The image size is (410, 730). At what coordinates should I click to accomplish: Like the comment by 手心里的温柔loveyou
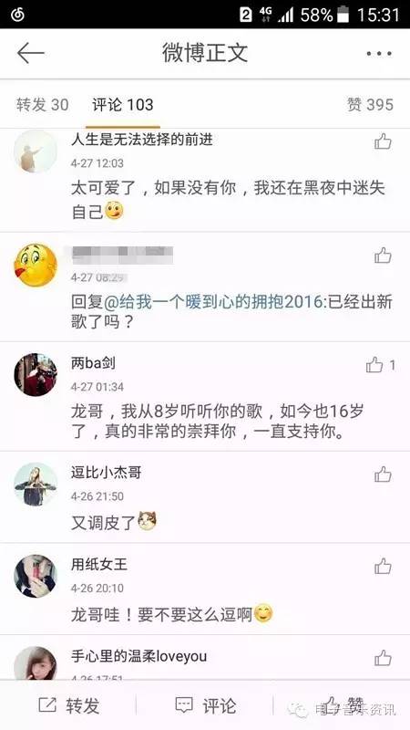383,658
